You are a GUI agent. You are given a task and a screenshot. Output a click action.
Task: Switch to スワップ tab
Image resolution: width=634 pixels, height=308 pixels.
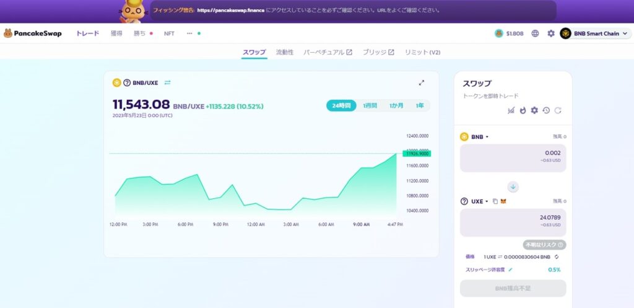[x=254, y=52]
